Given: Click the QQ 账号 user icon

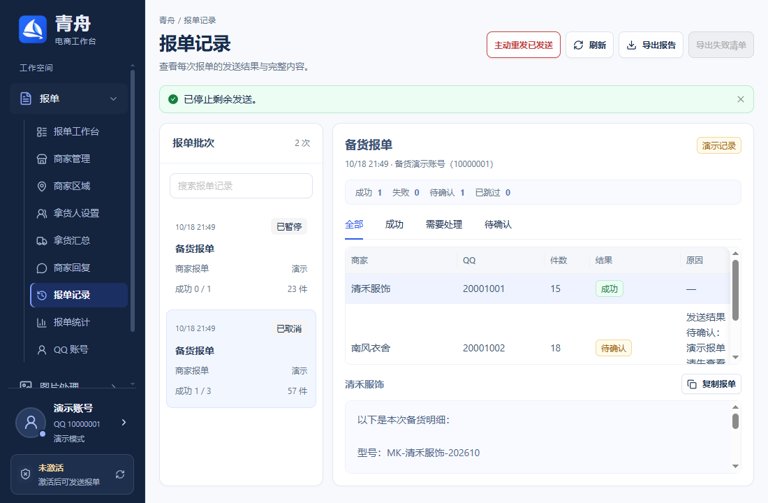Looking at the screenshot, I should click(x=42, y=350).
